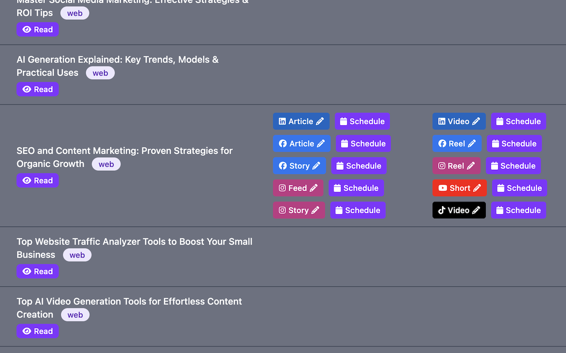Schedule the Instagram Feed post

point(356,188)
